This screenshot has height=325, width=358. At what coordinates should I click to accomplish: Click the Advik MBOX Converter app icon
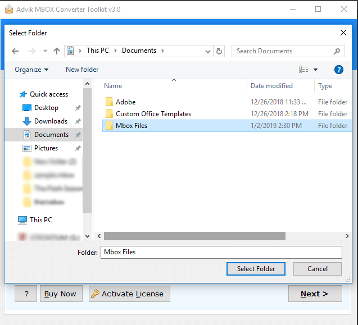[9, 10]
